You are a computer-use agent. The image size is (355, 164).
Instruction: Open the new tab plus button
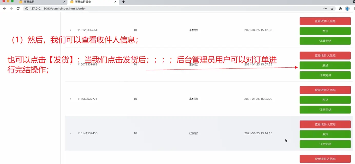pyautogui.click(x=123, y=2)
